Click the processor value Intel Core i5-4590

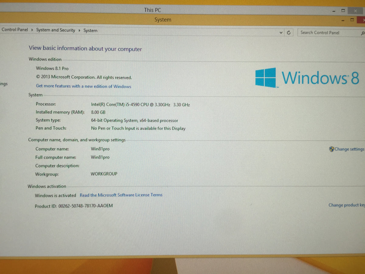point(140,104)
